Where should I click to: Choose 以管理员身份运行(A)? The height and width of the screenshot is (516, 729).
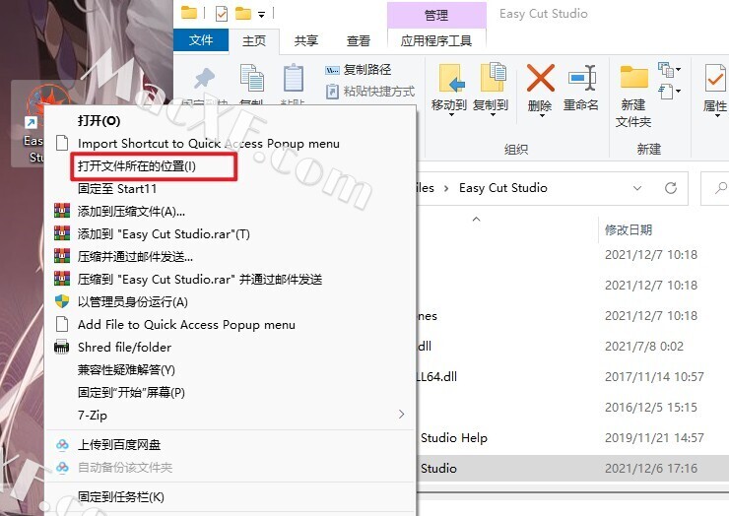[x=231, y=302]
